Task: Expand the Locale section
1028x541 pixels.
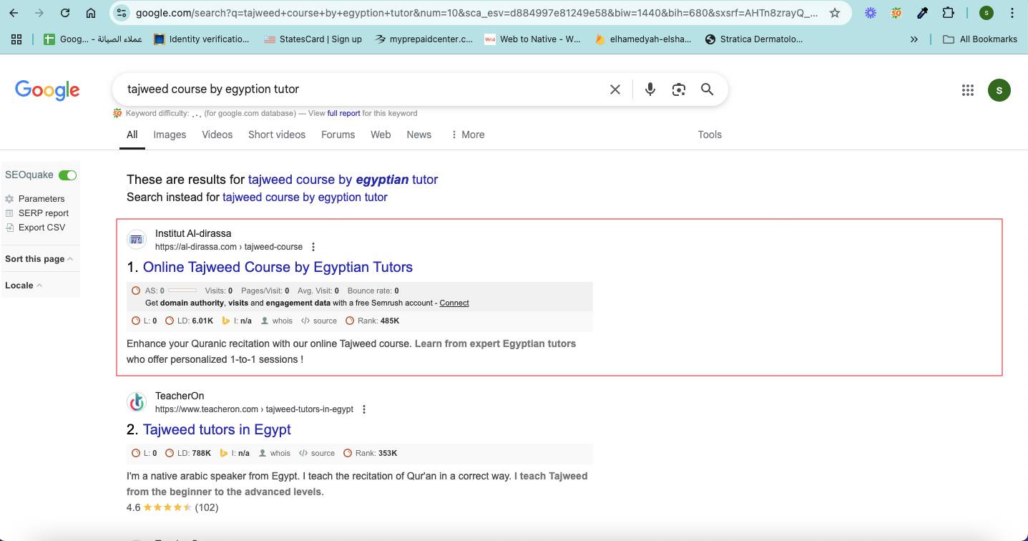Action: [24, 286]
